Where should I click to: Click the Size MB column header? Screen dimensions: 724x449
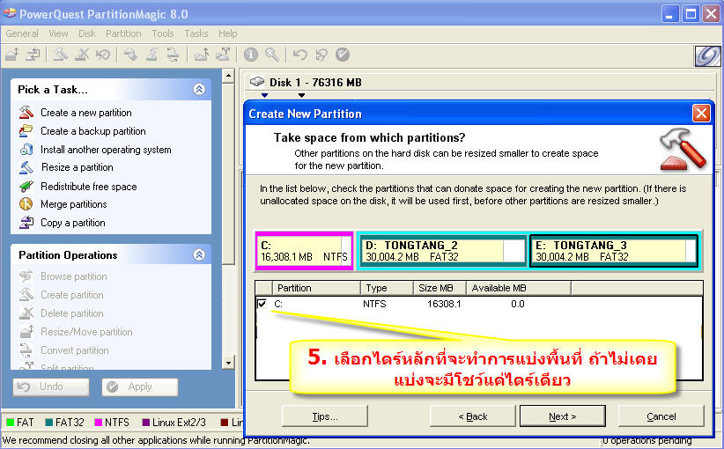coord(440,288)
